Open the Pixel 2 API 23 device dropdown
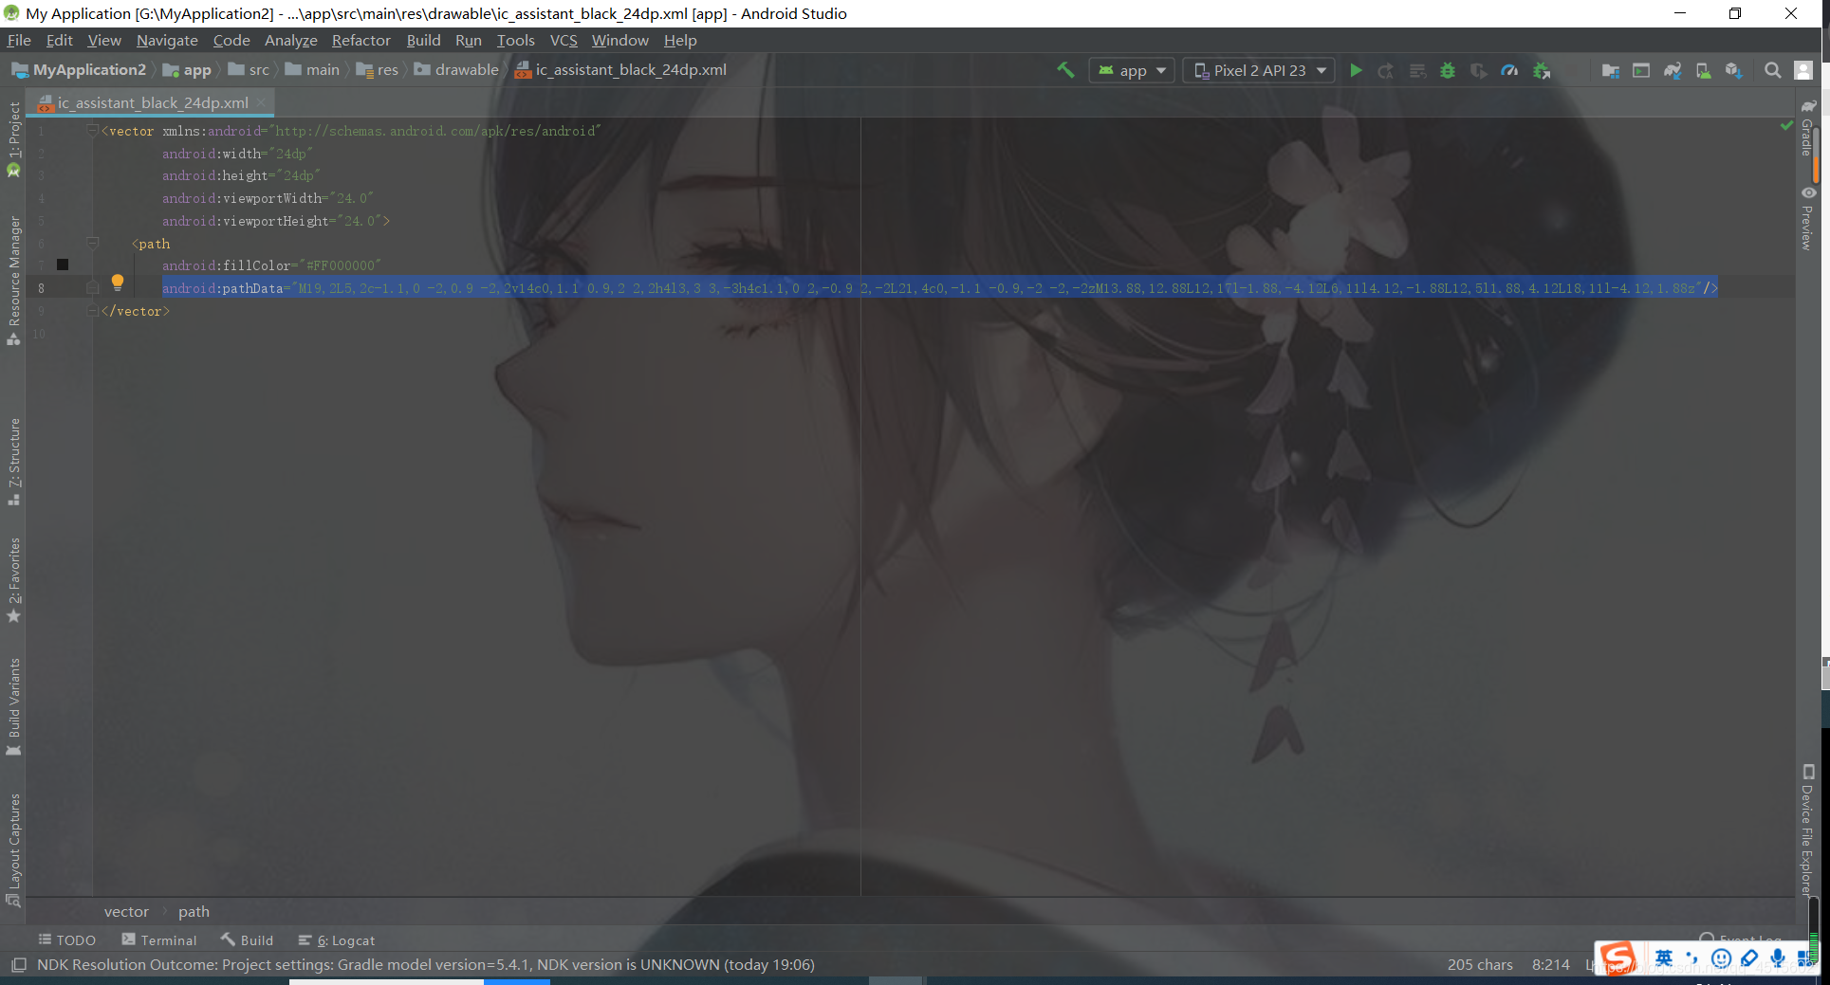Screen dimensions: 1830x985 [1259, 70]
